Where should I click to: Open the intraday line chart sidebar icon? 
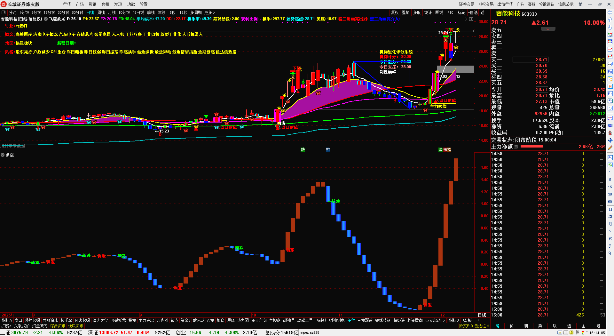tap(610, 49)
